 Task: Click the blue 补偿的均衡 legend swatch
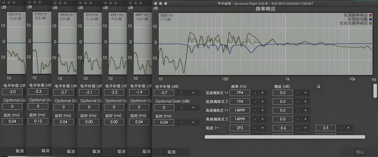tap(371, 19)
